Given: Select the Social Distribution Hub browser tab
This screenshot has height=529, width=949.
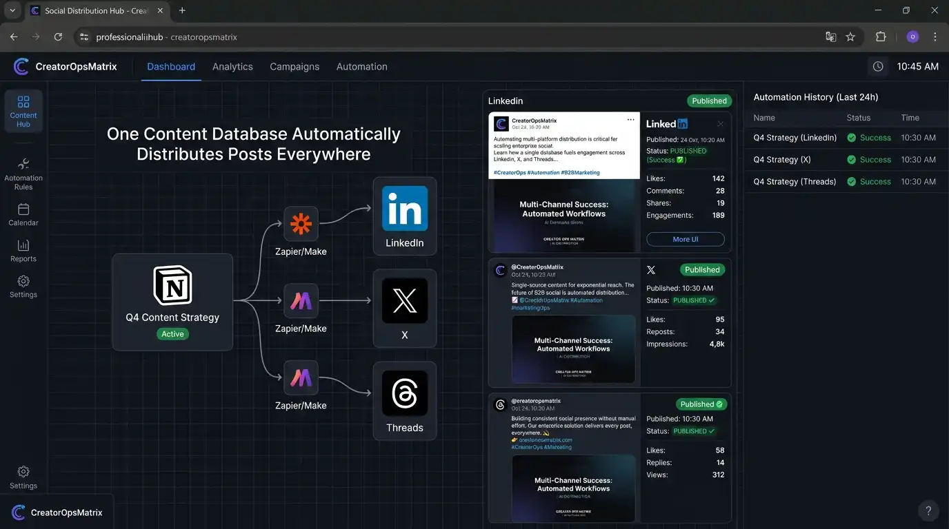Looking at the screenshot, I should [97, 11].
